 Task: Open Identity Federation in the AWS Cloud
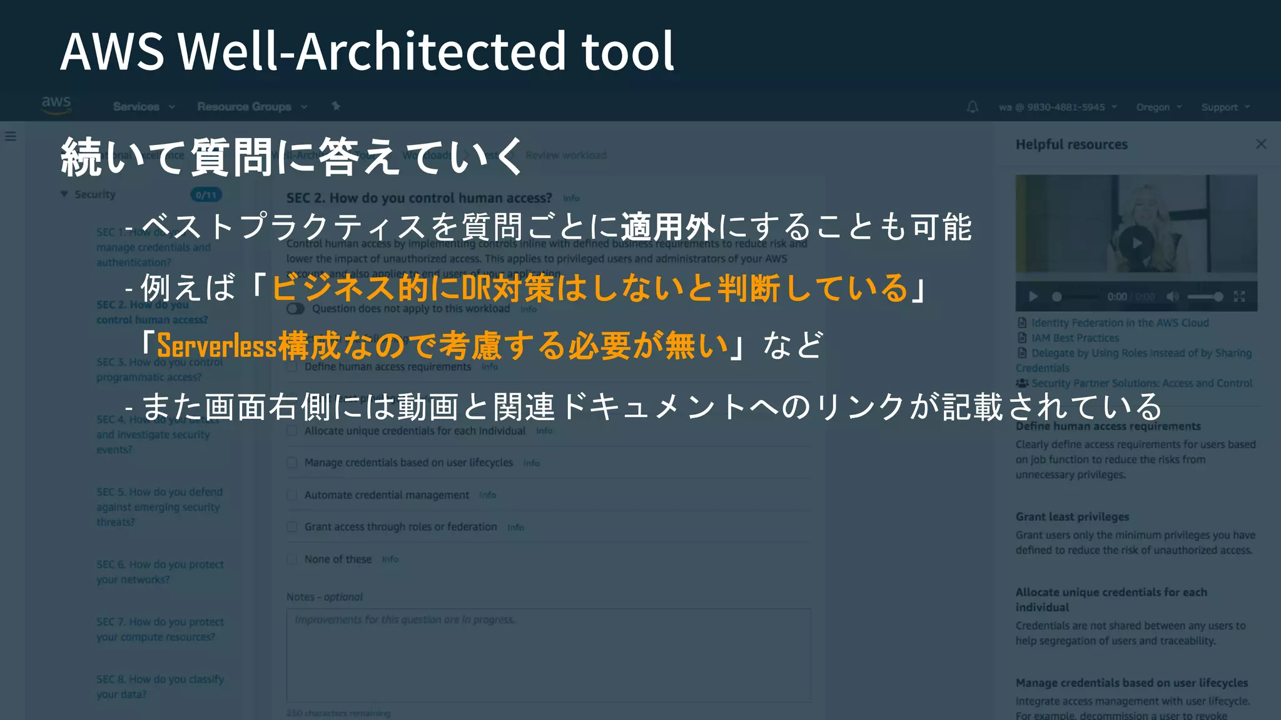[x=1120, y=323]
